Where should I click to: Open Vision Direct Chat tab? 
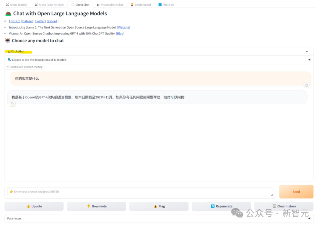tap(110, 5)
